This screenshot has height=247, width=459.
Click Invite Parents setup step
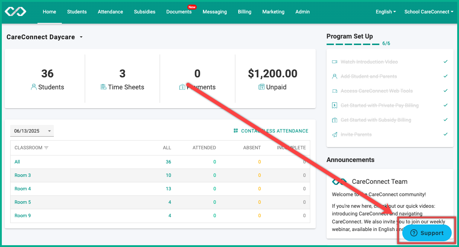point(356,134)
